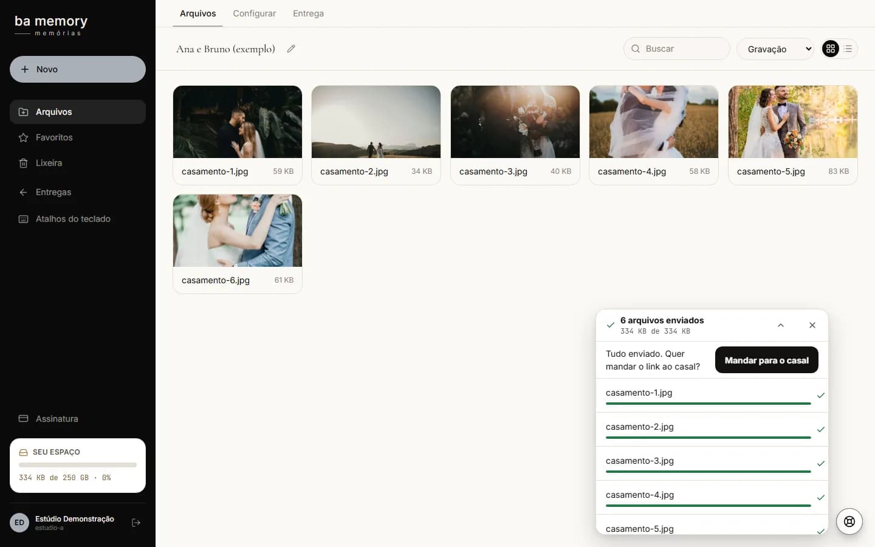Click the ba memory logo

point(51,25)
